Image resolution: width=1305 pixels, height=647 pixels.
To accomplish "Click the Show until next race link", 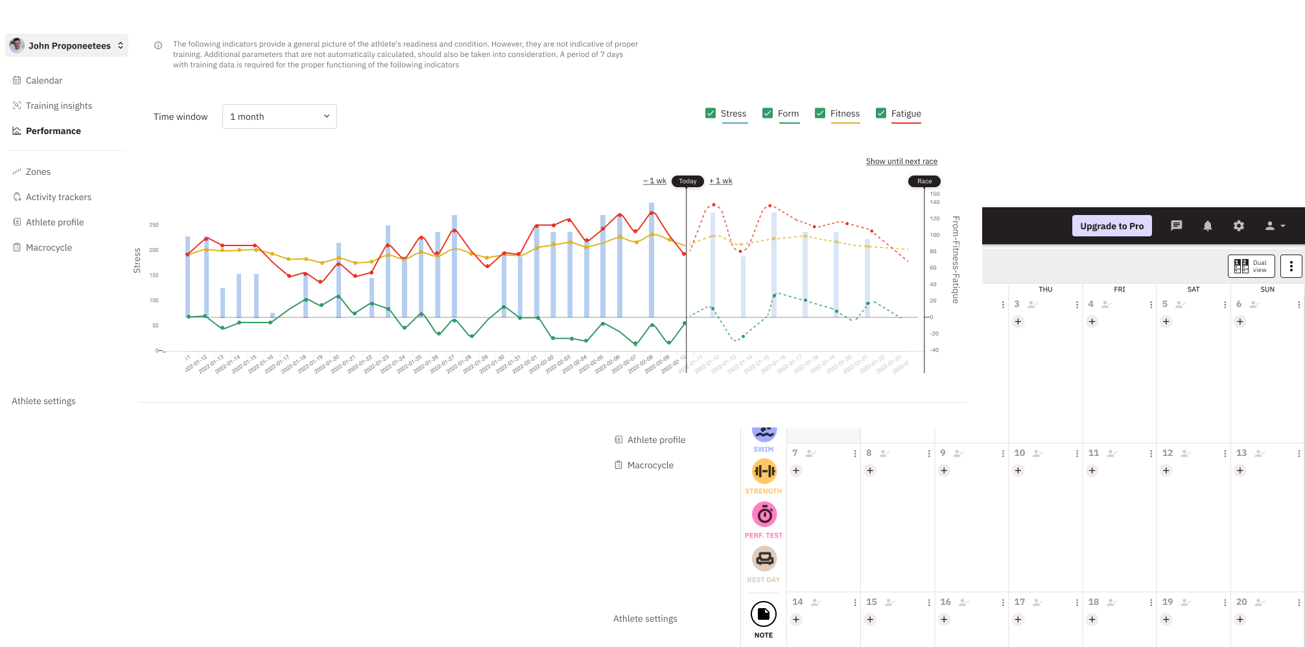I will click(x=902, y=161).
